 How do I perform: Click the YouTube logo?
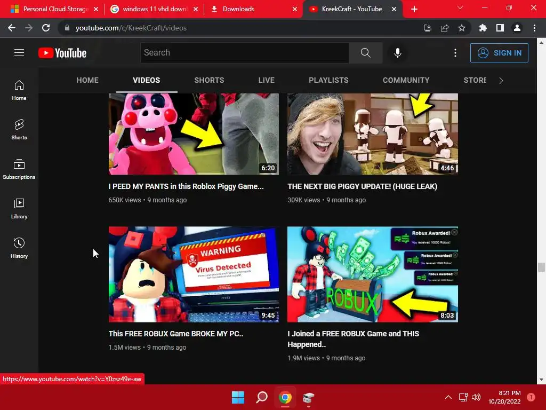pos(62,53)
